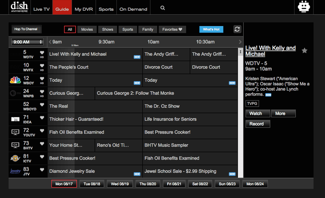Toggle favorite heart for channel 72 YOUTV
Screen dimensions: 325x198
click(42, 131)
